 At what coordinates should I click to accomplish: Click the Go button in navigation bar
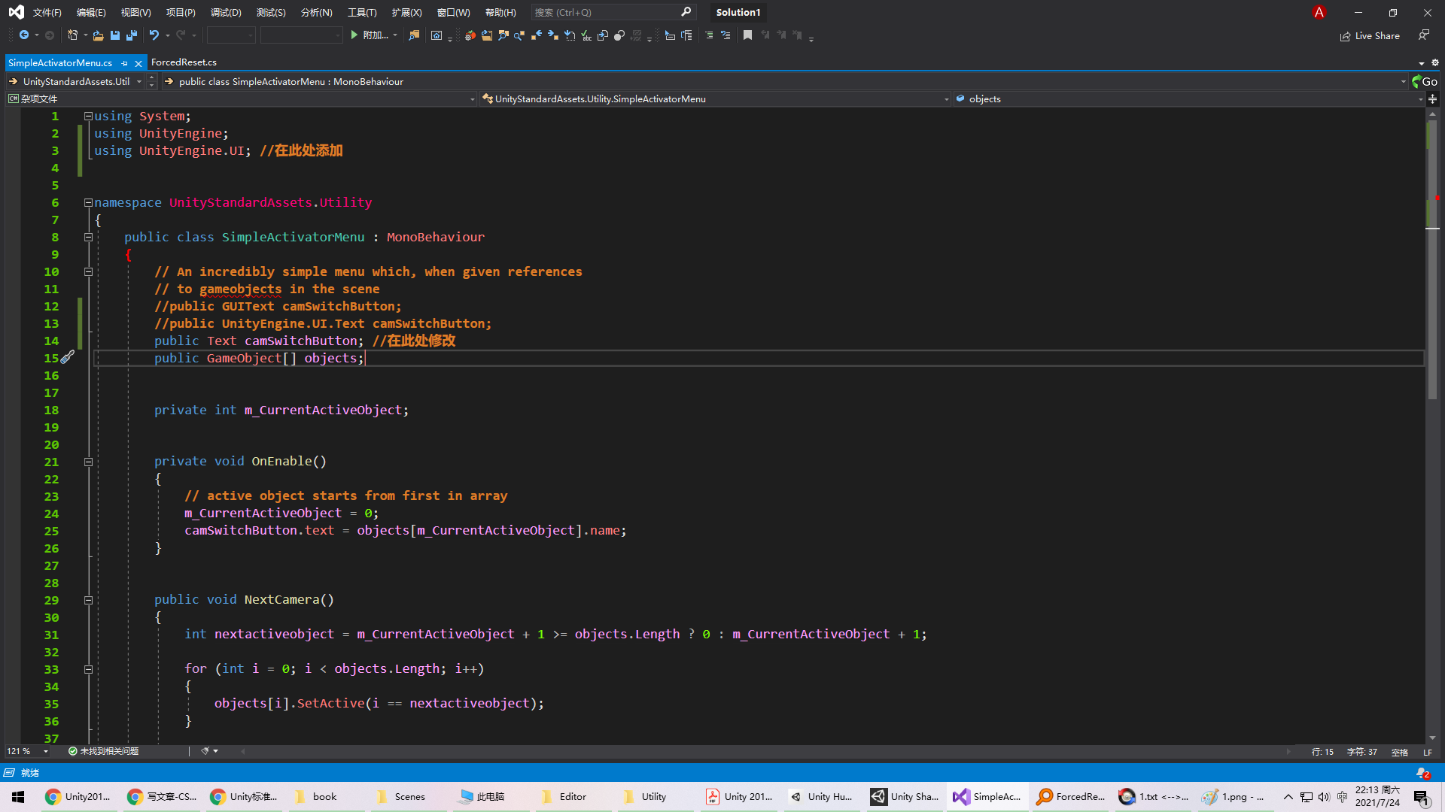pyautogui.click(x=1425, y=81)
